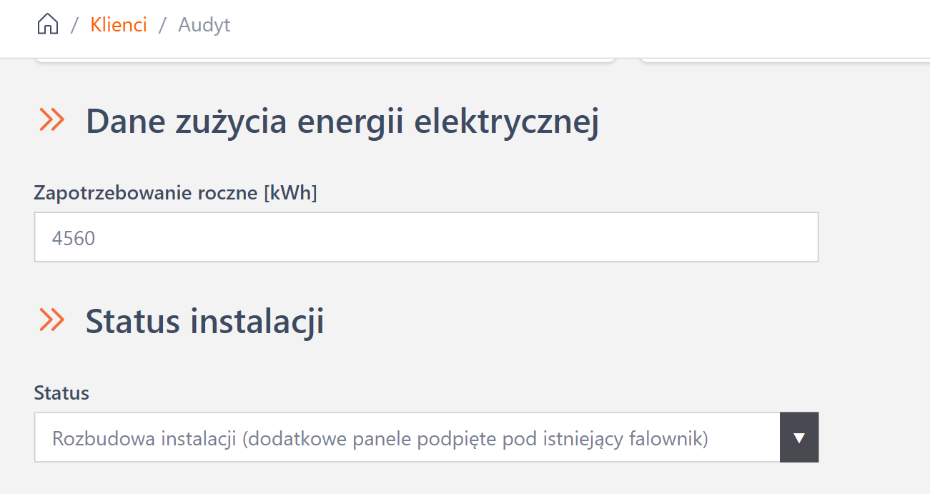Click the home icon in breadcrumb
Viewport: 930px width, 494px height.
coord(47,24)
